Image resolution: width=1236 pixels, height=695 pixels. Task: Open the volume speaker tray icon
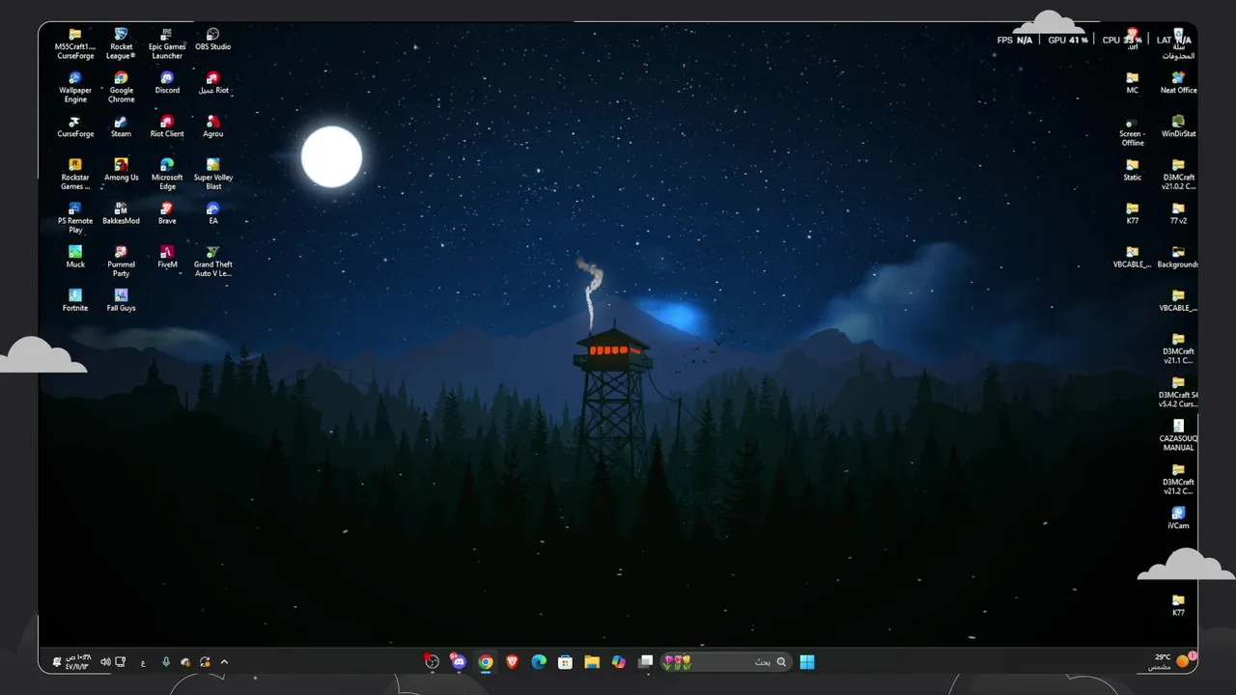105,661
